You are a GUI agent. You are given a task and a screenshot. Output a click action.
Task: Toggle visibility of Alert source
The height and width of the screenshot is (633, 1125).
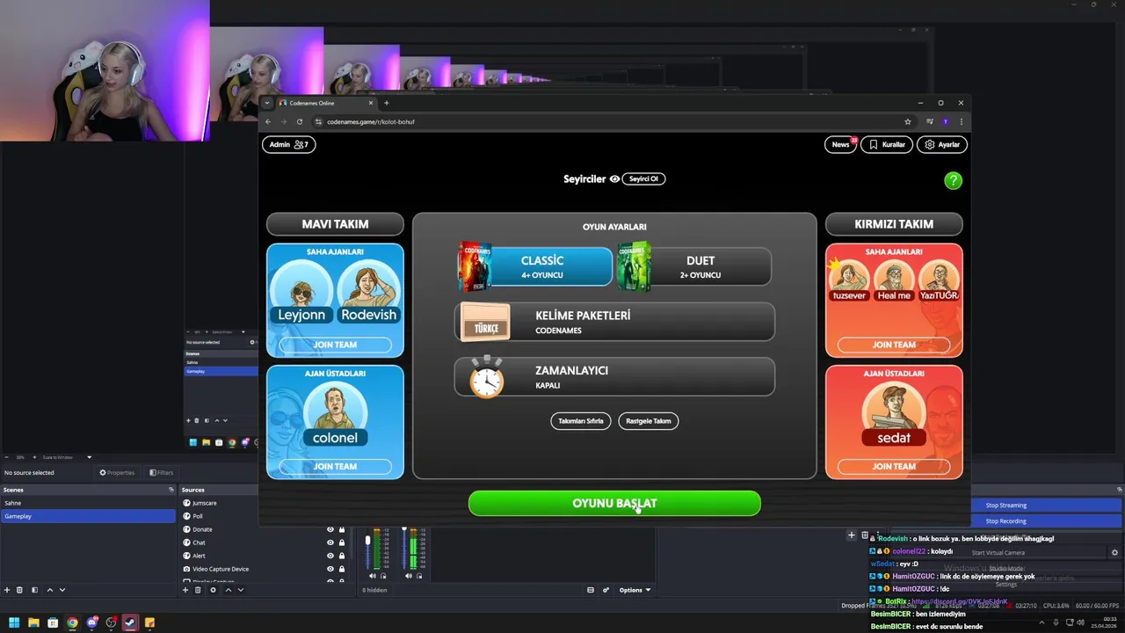click(330, 556)
